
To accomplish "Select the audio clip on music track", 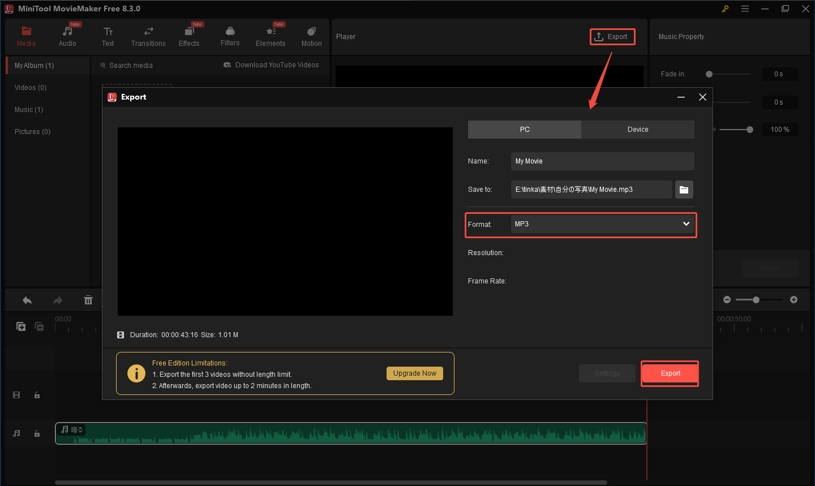I will tap(351, 433).
